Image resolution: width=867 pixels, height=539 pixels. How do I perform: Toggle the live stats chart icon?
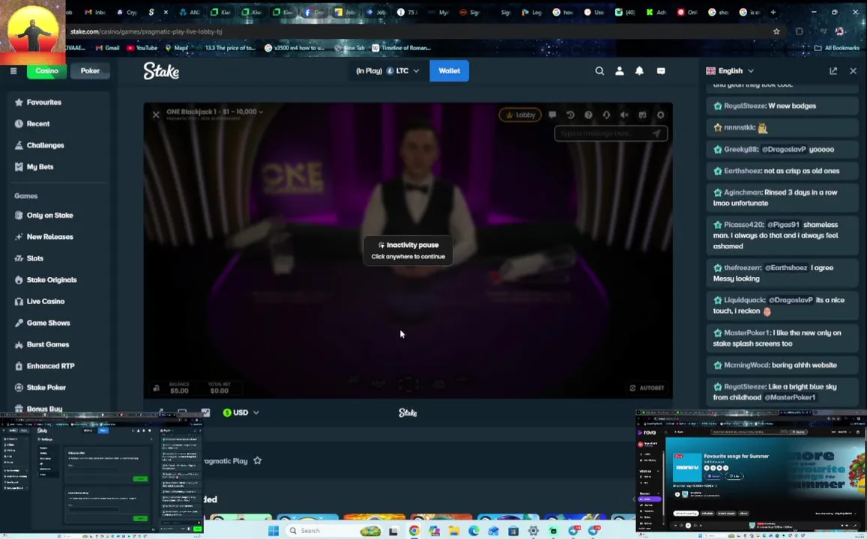(x=205, y=412)
